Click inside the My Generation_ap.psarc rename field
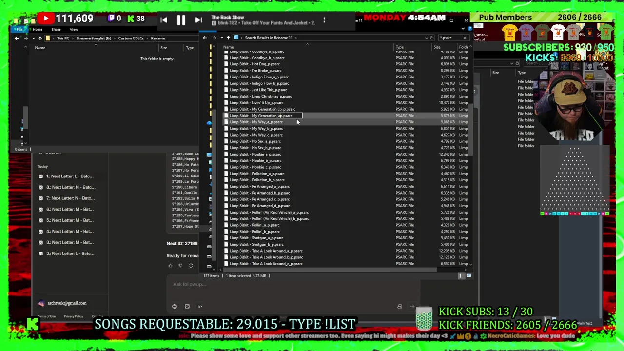The image size is (624, 351). [266, 116]
